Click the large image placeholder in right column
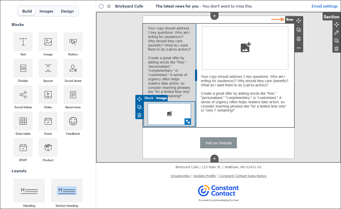 [x=245, y=48]
